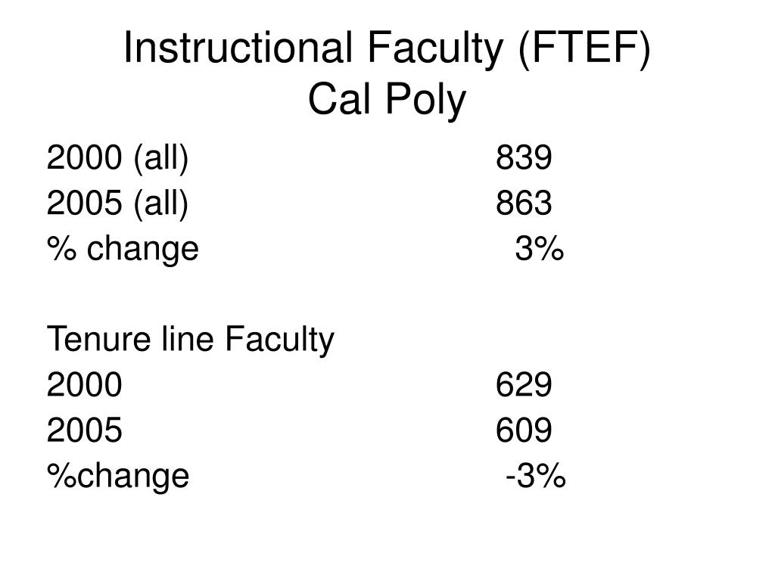Click the '%change' label under tenure line
Viewport: 775px width, 581px height.
[118, 477]
